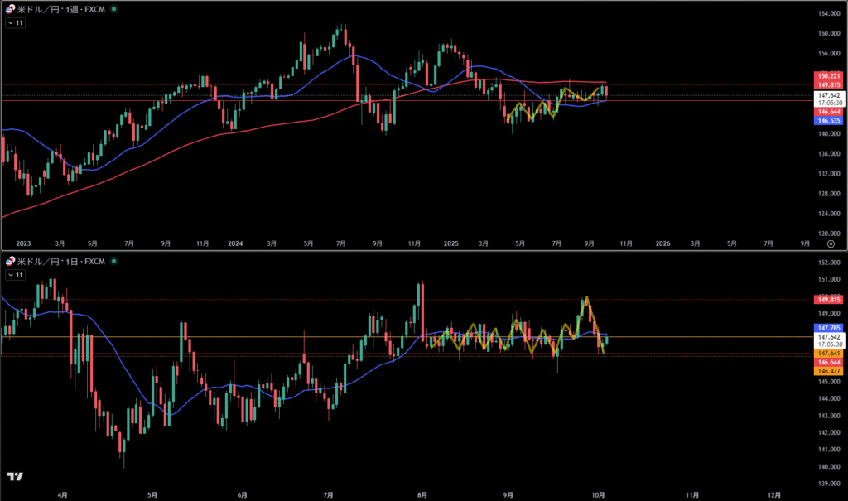The height and width of the screenshot is (501, 848).
Task: Expand the "11" indicator legend on the daily chart
Action: point(16,274)
